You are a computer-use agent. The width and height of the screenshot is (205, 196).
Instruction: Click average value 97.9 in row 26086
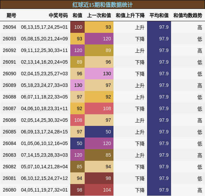(159, 120)
